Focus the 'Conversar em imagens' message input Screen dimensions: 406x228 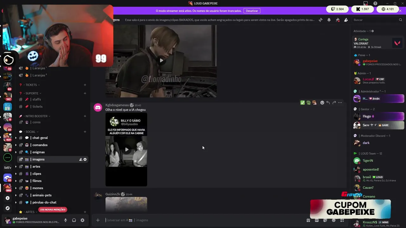pyautogui.click(x=203, y=220)
